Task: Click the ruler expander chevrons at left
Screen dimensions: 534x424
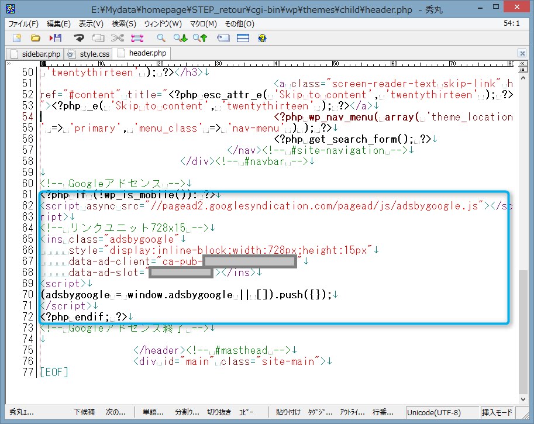Action: (x=9, y=64)
